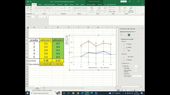Click Estilos de celda icon
The height and width of the screenshot is (95, 170).
pyautogui.click(x=105, y=8)
